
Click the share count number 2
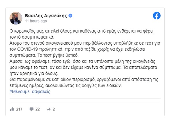click(54, 109)
